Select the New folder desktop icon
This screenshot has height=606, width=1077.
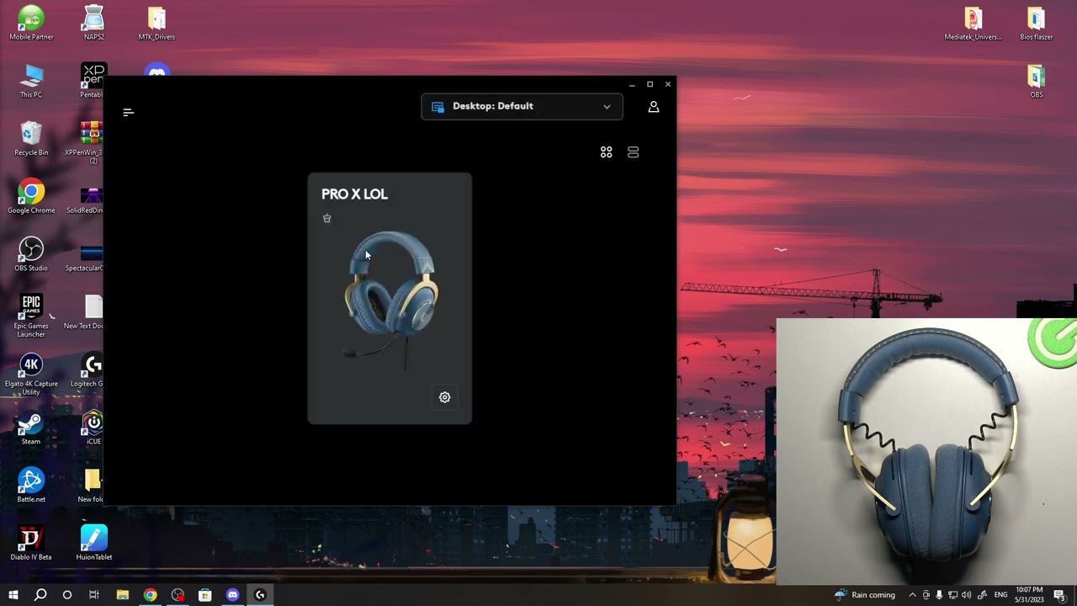[x=91, y=486]
